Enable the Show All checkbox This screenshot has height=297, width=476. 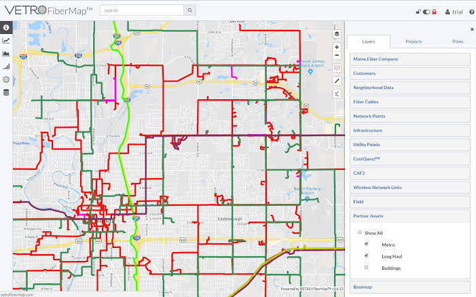pyautogui.click(x=360, y=232)
